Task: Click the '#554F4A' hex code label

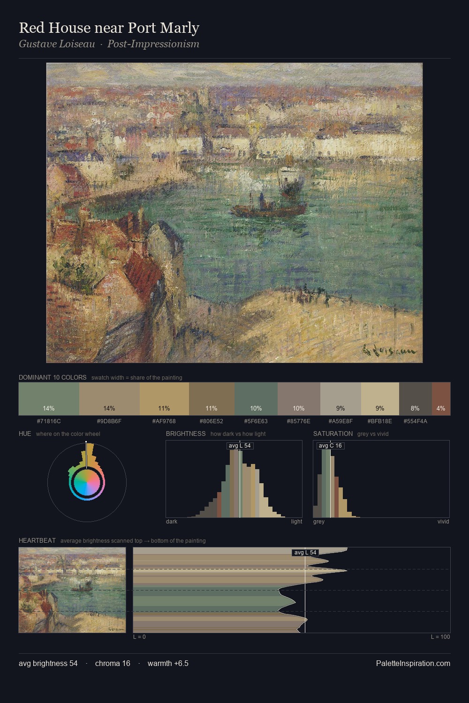Action: coord(416,421)
